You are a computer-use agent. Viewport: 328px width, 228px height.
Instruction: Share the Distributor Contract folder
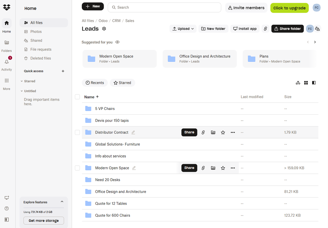189,132
